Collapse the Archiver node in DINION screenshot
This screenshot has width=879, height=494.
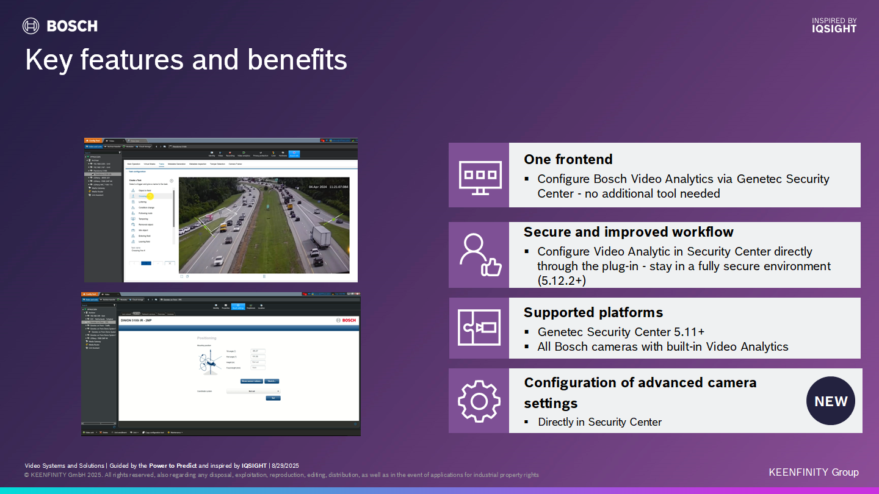(x=84, y=312)
